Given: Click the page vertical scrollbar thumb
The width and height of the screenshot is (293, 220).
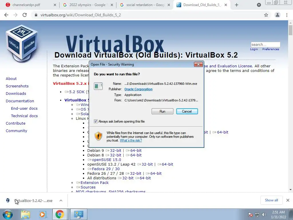Looking at the screenshot, I should point(290,30).
